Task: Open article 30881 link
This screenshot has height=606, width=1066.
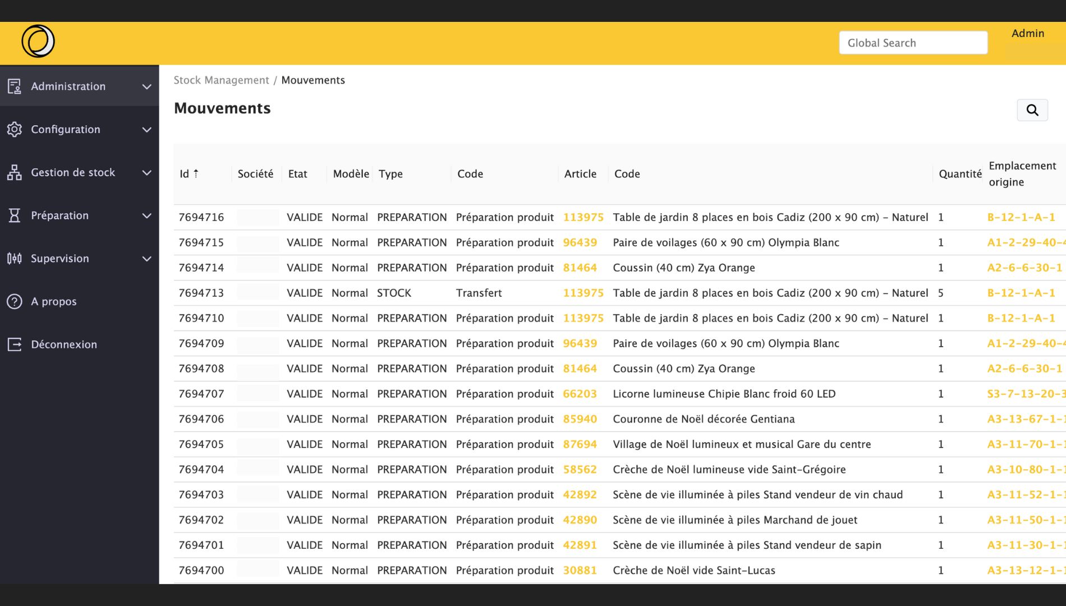Action: (x=580, y=571)
